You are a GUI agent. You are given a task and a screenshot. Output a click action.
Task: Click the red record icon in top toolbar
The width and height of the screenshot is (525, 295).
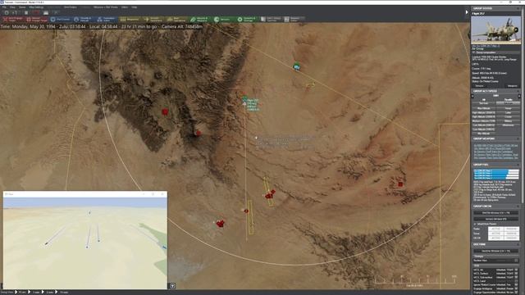(x=36, y=13)
